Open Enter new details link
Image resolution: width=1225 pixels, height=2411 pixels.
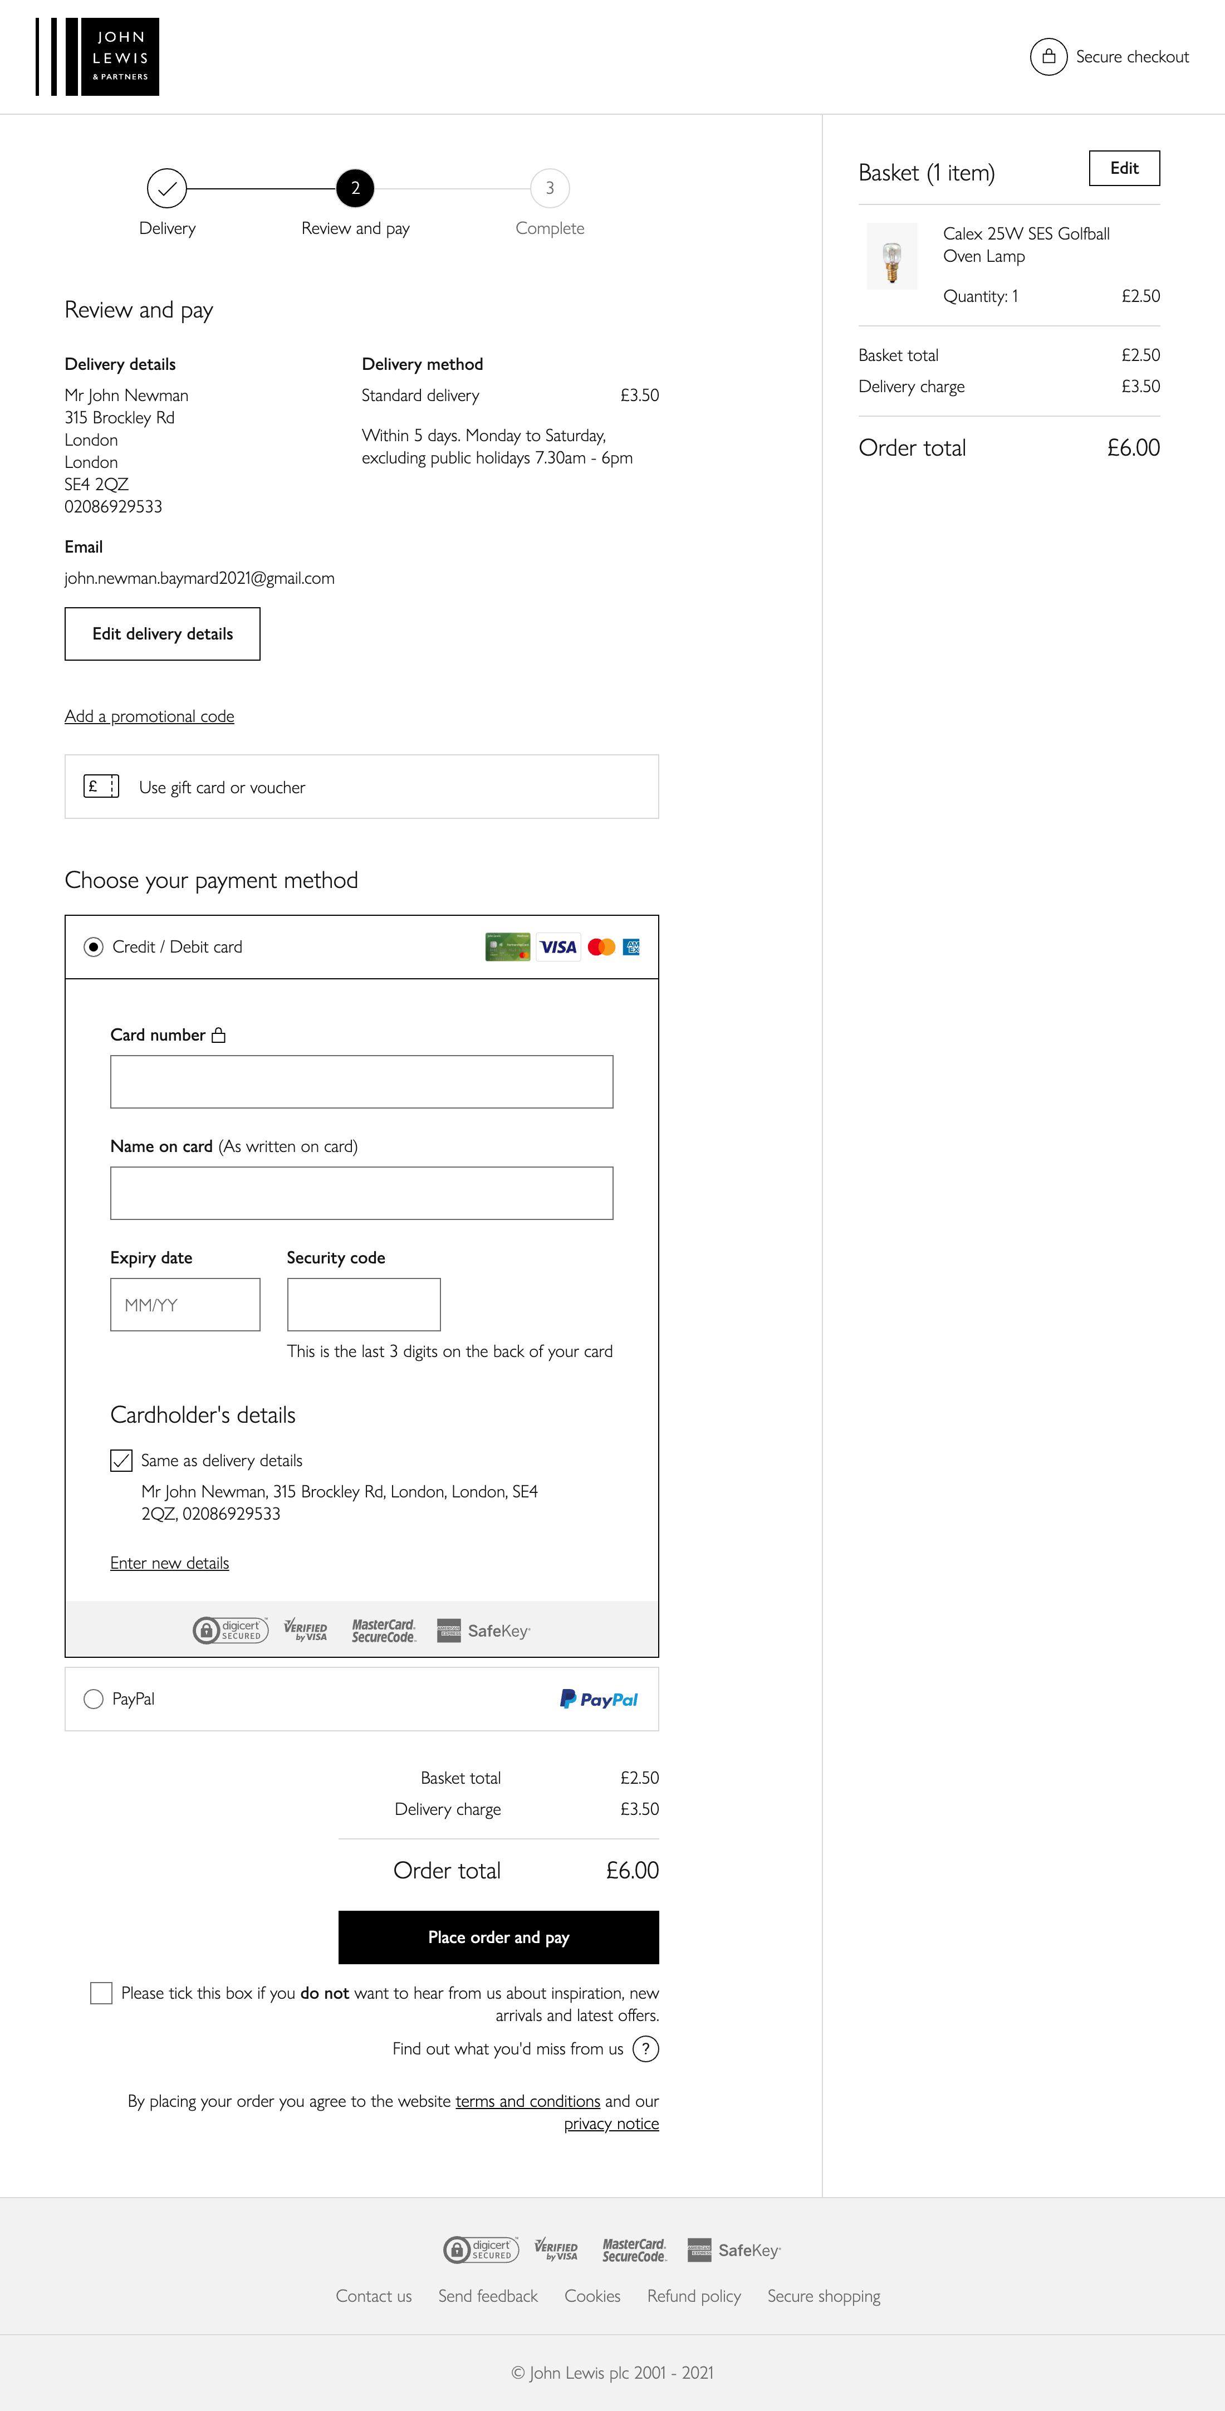tap(169, 1563)
